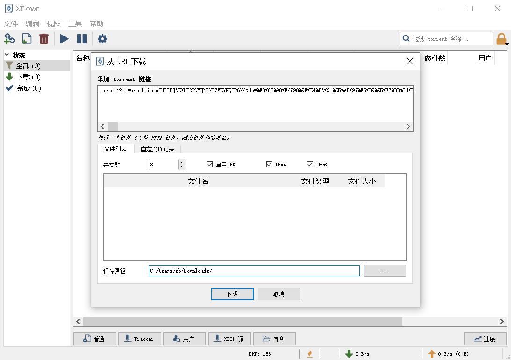Open the 工具 menu
This screenshot has width=511, height=360.
pyautogui.click(x=75, y=23)
